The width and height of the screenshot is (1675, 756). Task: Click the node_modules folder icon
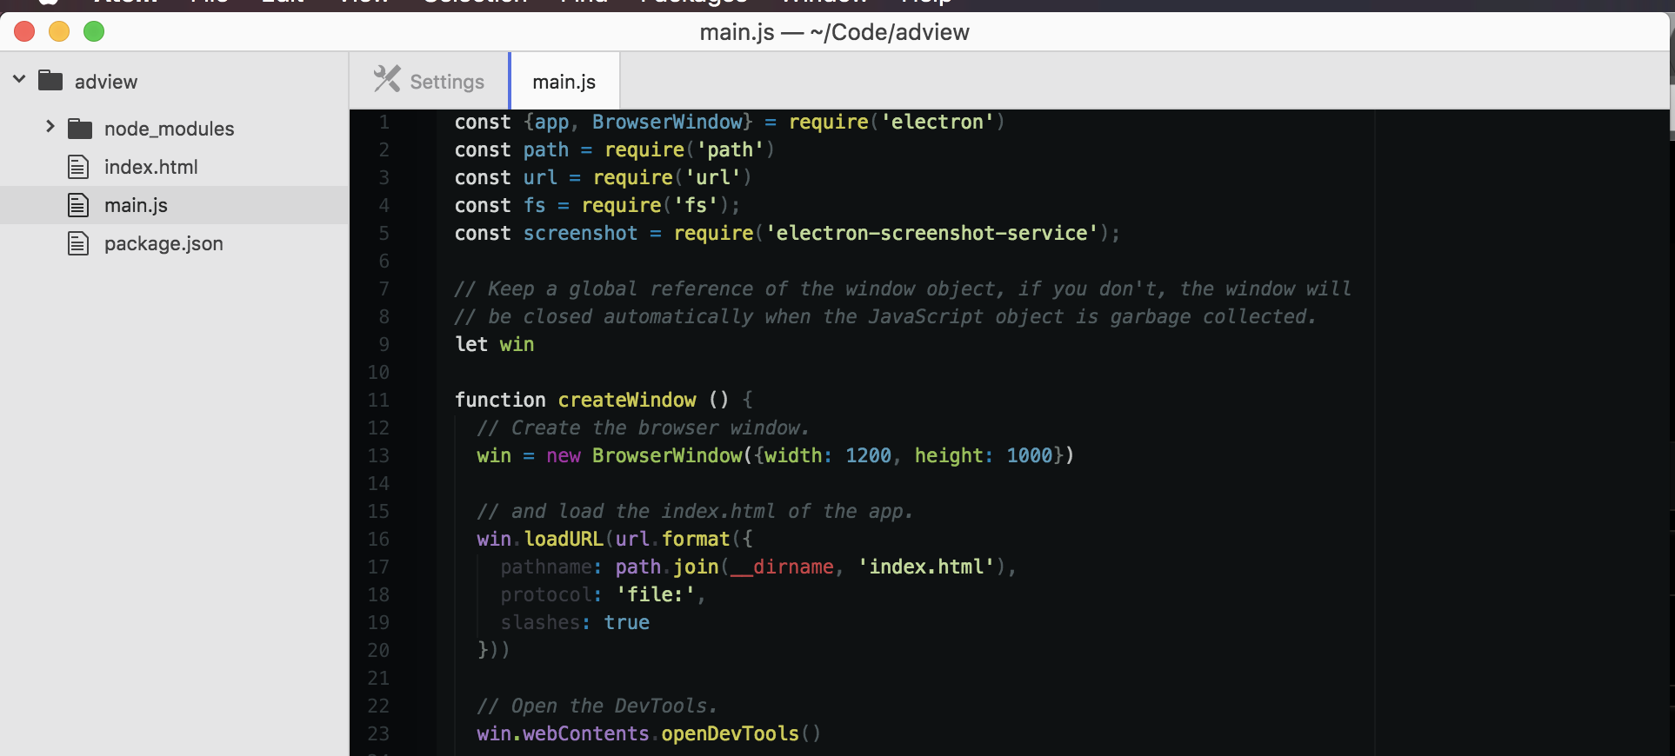(80, 129)
